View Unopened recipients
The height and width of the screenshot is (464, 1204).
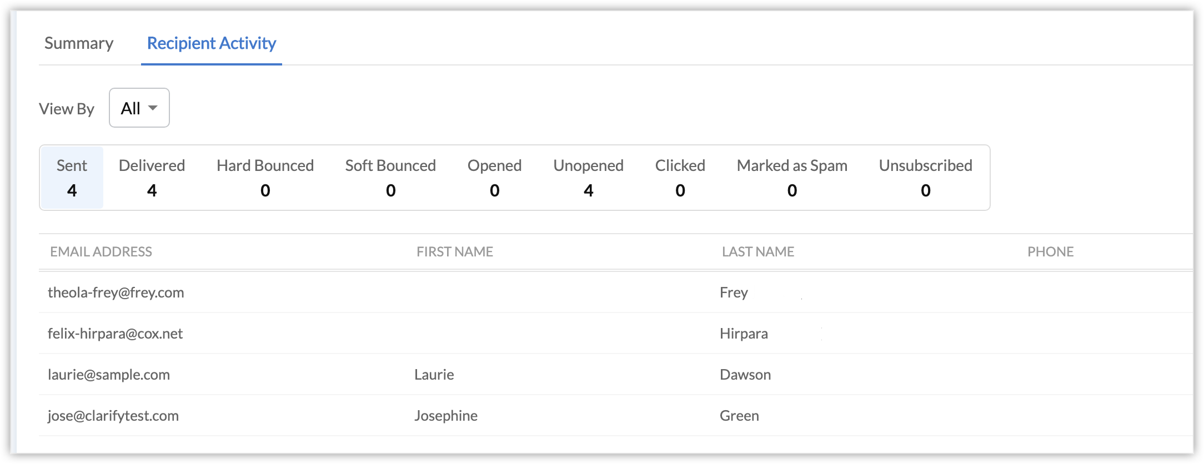tap(588, 178)
